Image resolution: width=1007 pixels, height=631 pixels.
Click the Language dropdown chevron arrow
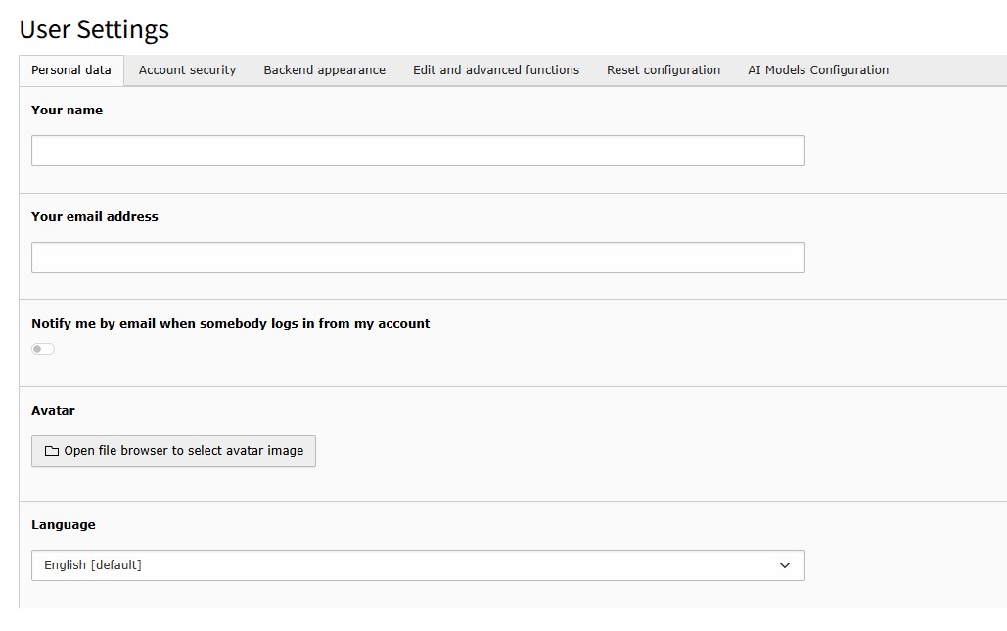784,565
